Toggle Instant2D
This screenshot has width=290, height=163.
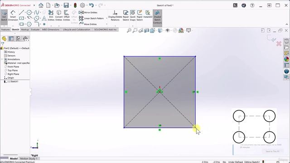click(x=148, y=14)
